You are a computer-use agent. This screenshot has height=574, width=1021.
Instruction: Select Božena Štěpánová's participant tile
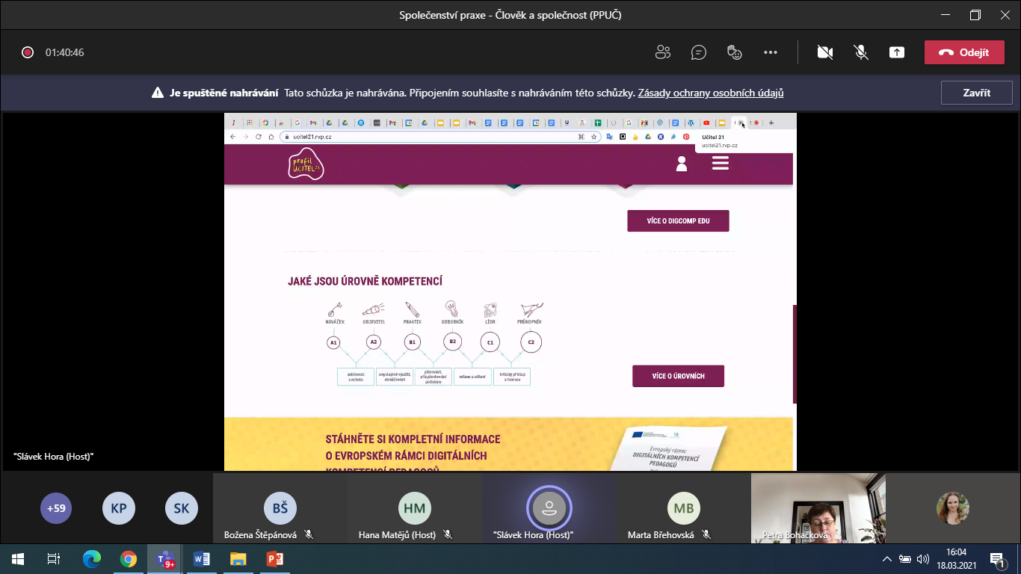(280, 510)
